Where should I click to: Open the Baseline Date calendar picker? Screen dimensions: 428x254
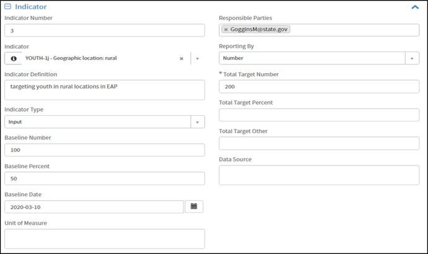[194, 206]
